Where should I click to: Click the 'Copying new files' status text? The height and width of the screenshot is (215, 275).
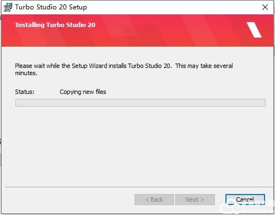[x=83, y=92]
